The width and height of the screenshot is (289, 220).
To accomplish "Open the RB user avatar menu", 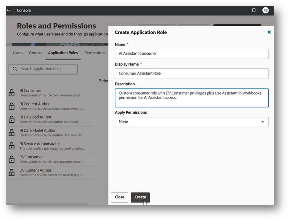I will coord(266,10).
